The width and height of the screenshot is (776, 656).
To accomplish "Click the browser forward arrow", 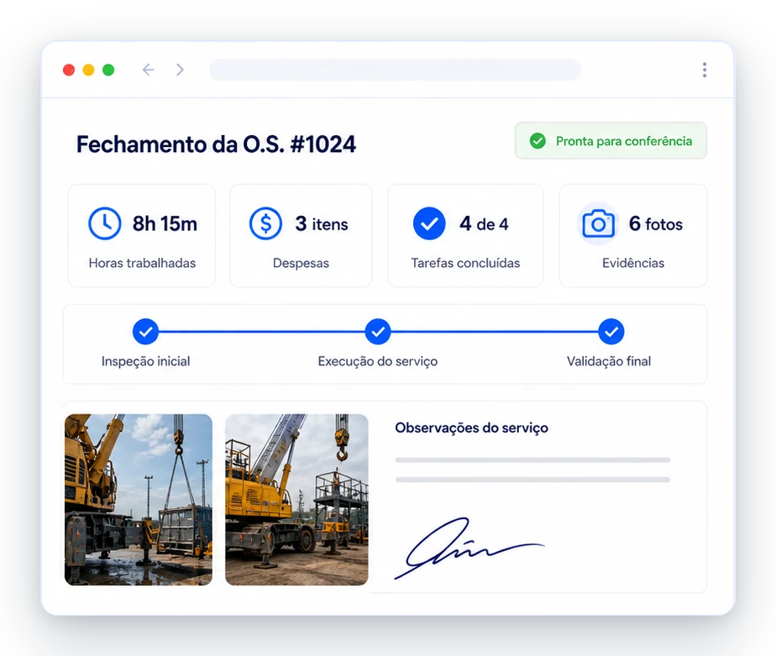I will [180, 70].
